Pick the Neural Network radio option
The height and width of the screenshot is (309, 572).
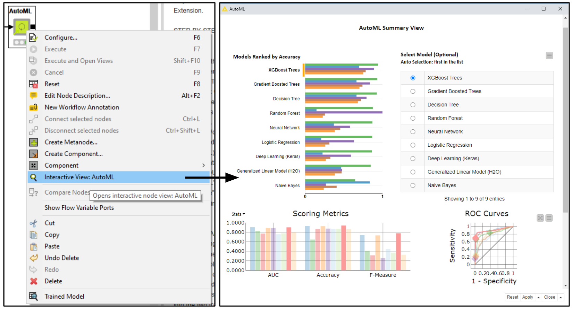413,132
